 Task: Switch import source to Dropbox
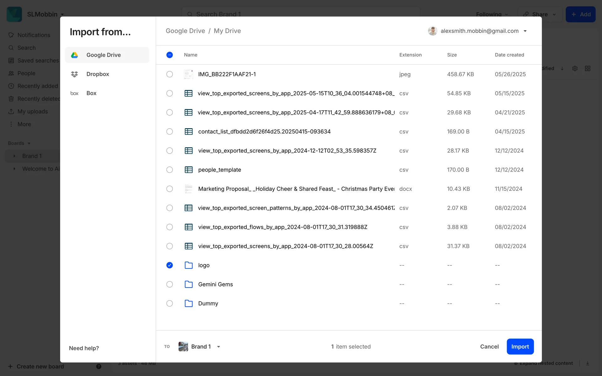[98, 74]
